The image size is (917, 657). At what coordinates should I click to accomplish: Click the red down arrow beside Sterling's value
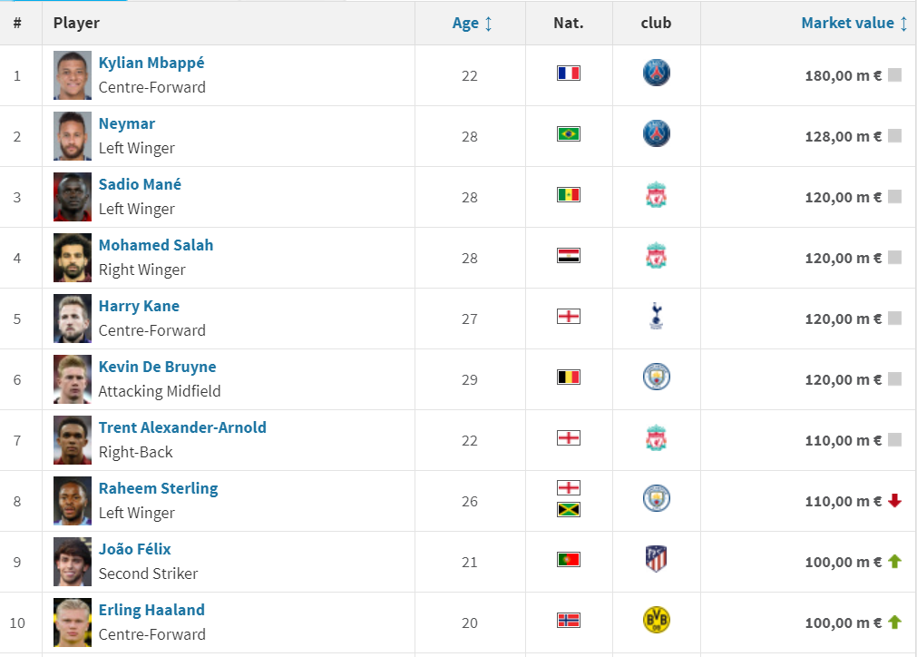click(x=894, y=500)
